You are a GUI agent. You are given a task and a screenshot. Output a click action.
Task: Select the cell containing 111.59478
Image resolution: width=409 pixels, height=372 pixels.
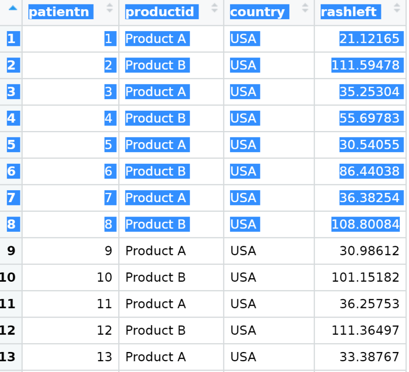click(x=365, y=65)
